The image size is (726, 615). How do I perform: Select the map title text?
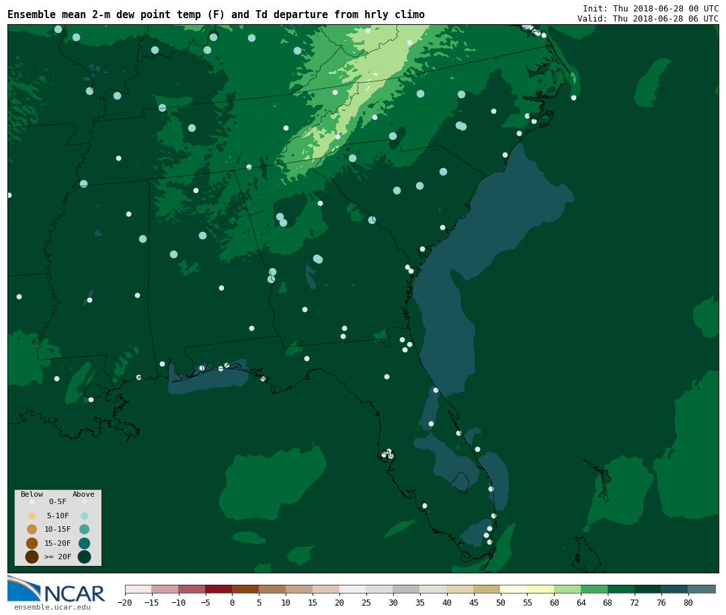[216, 15]
